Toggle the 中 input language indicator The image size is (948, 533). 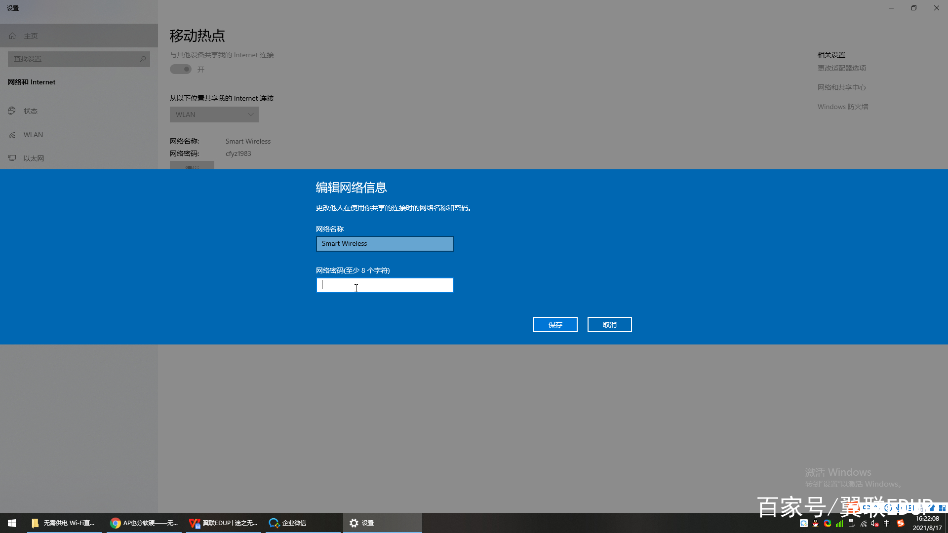pos(887,523)
